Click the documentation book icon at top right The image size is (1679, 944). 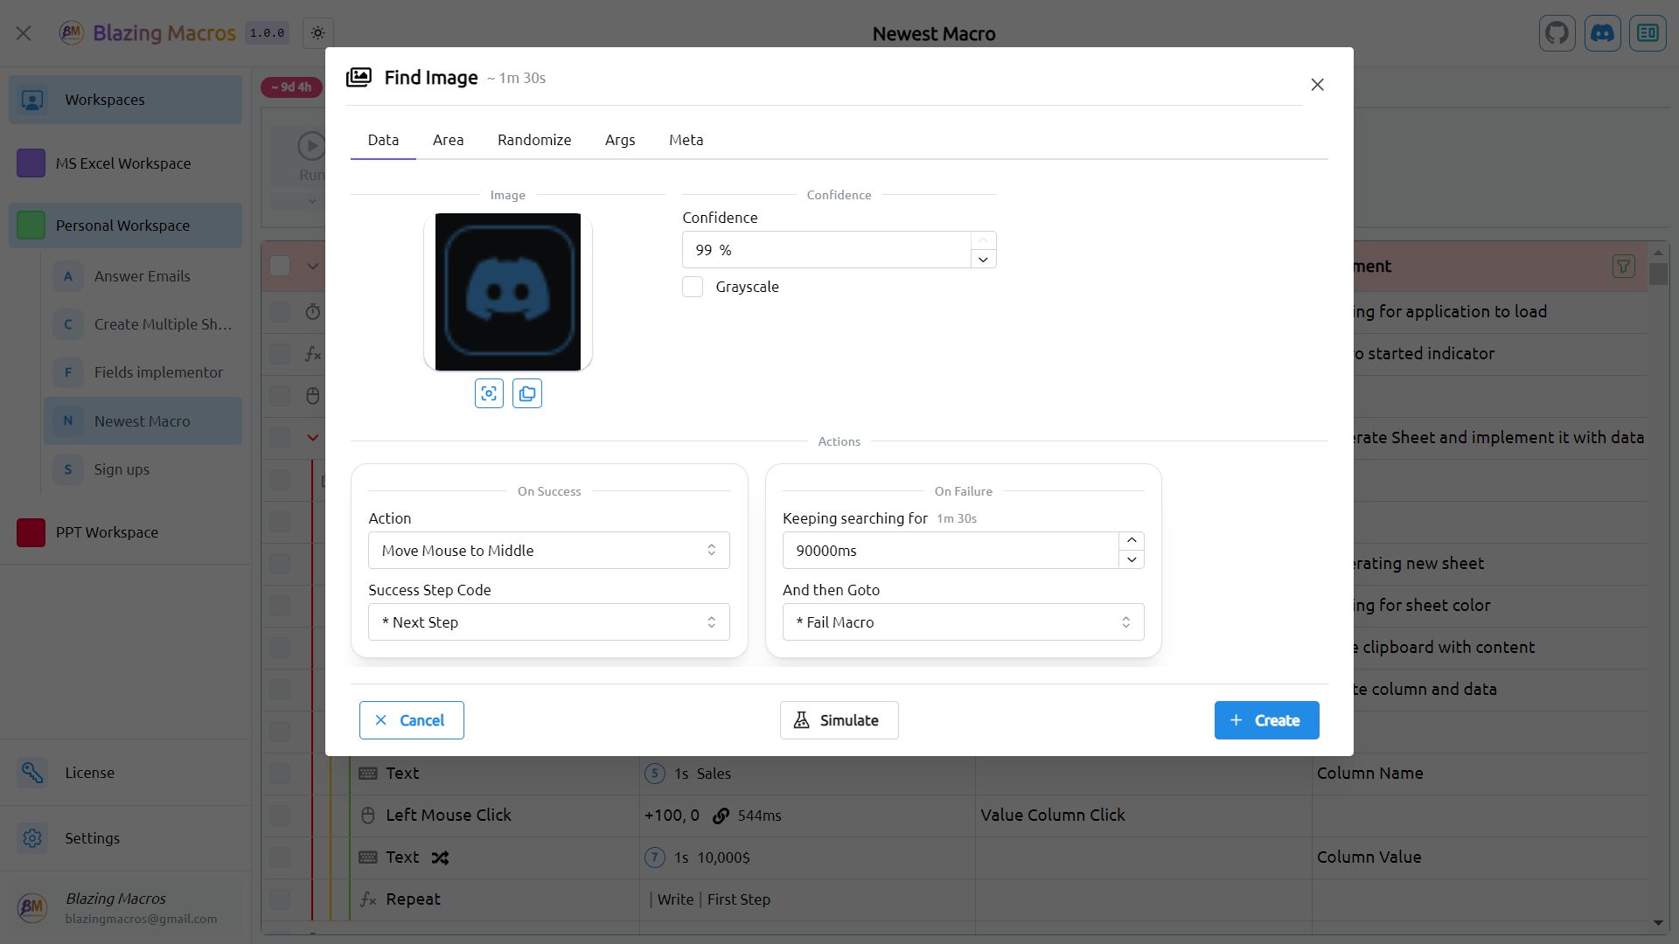click(x=1648, y=33)
